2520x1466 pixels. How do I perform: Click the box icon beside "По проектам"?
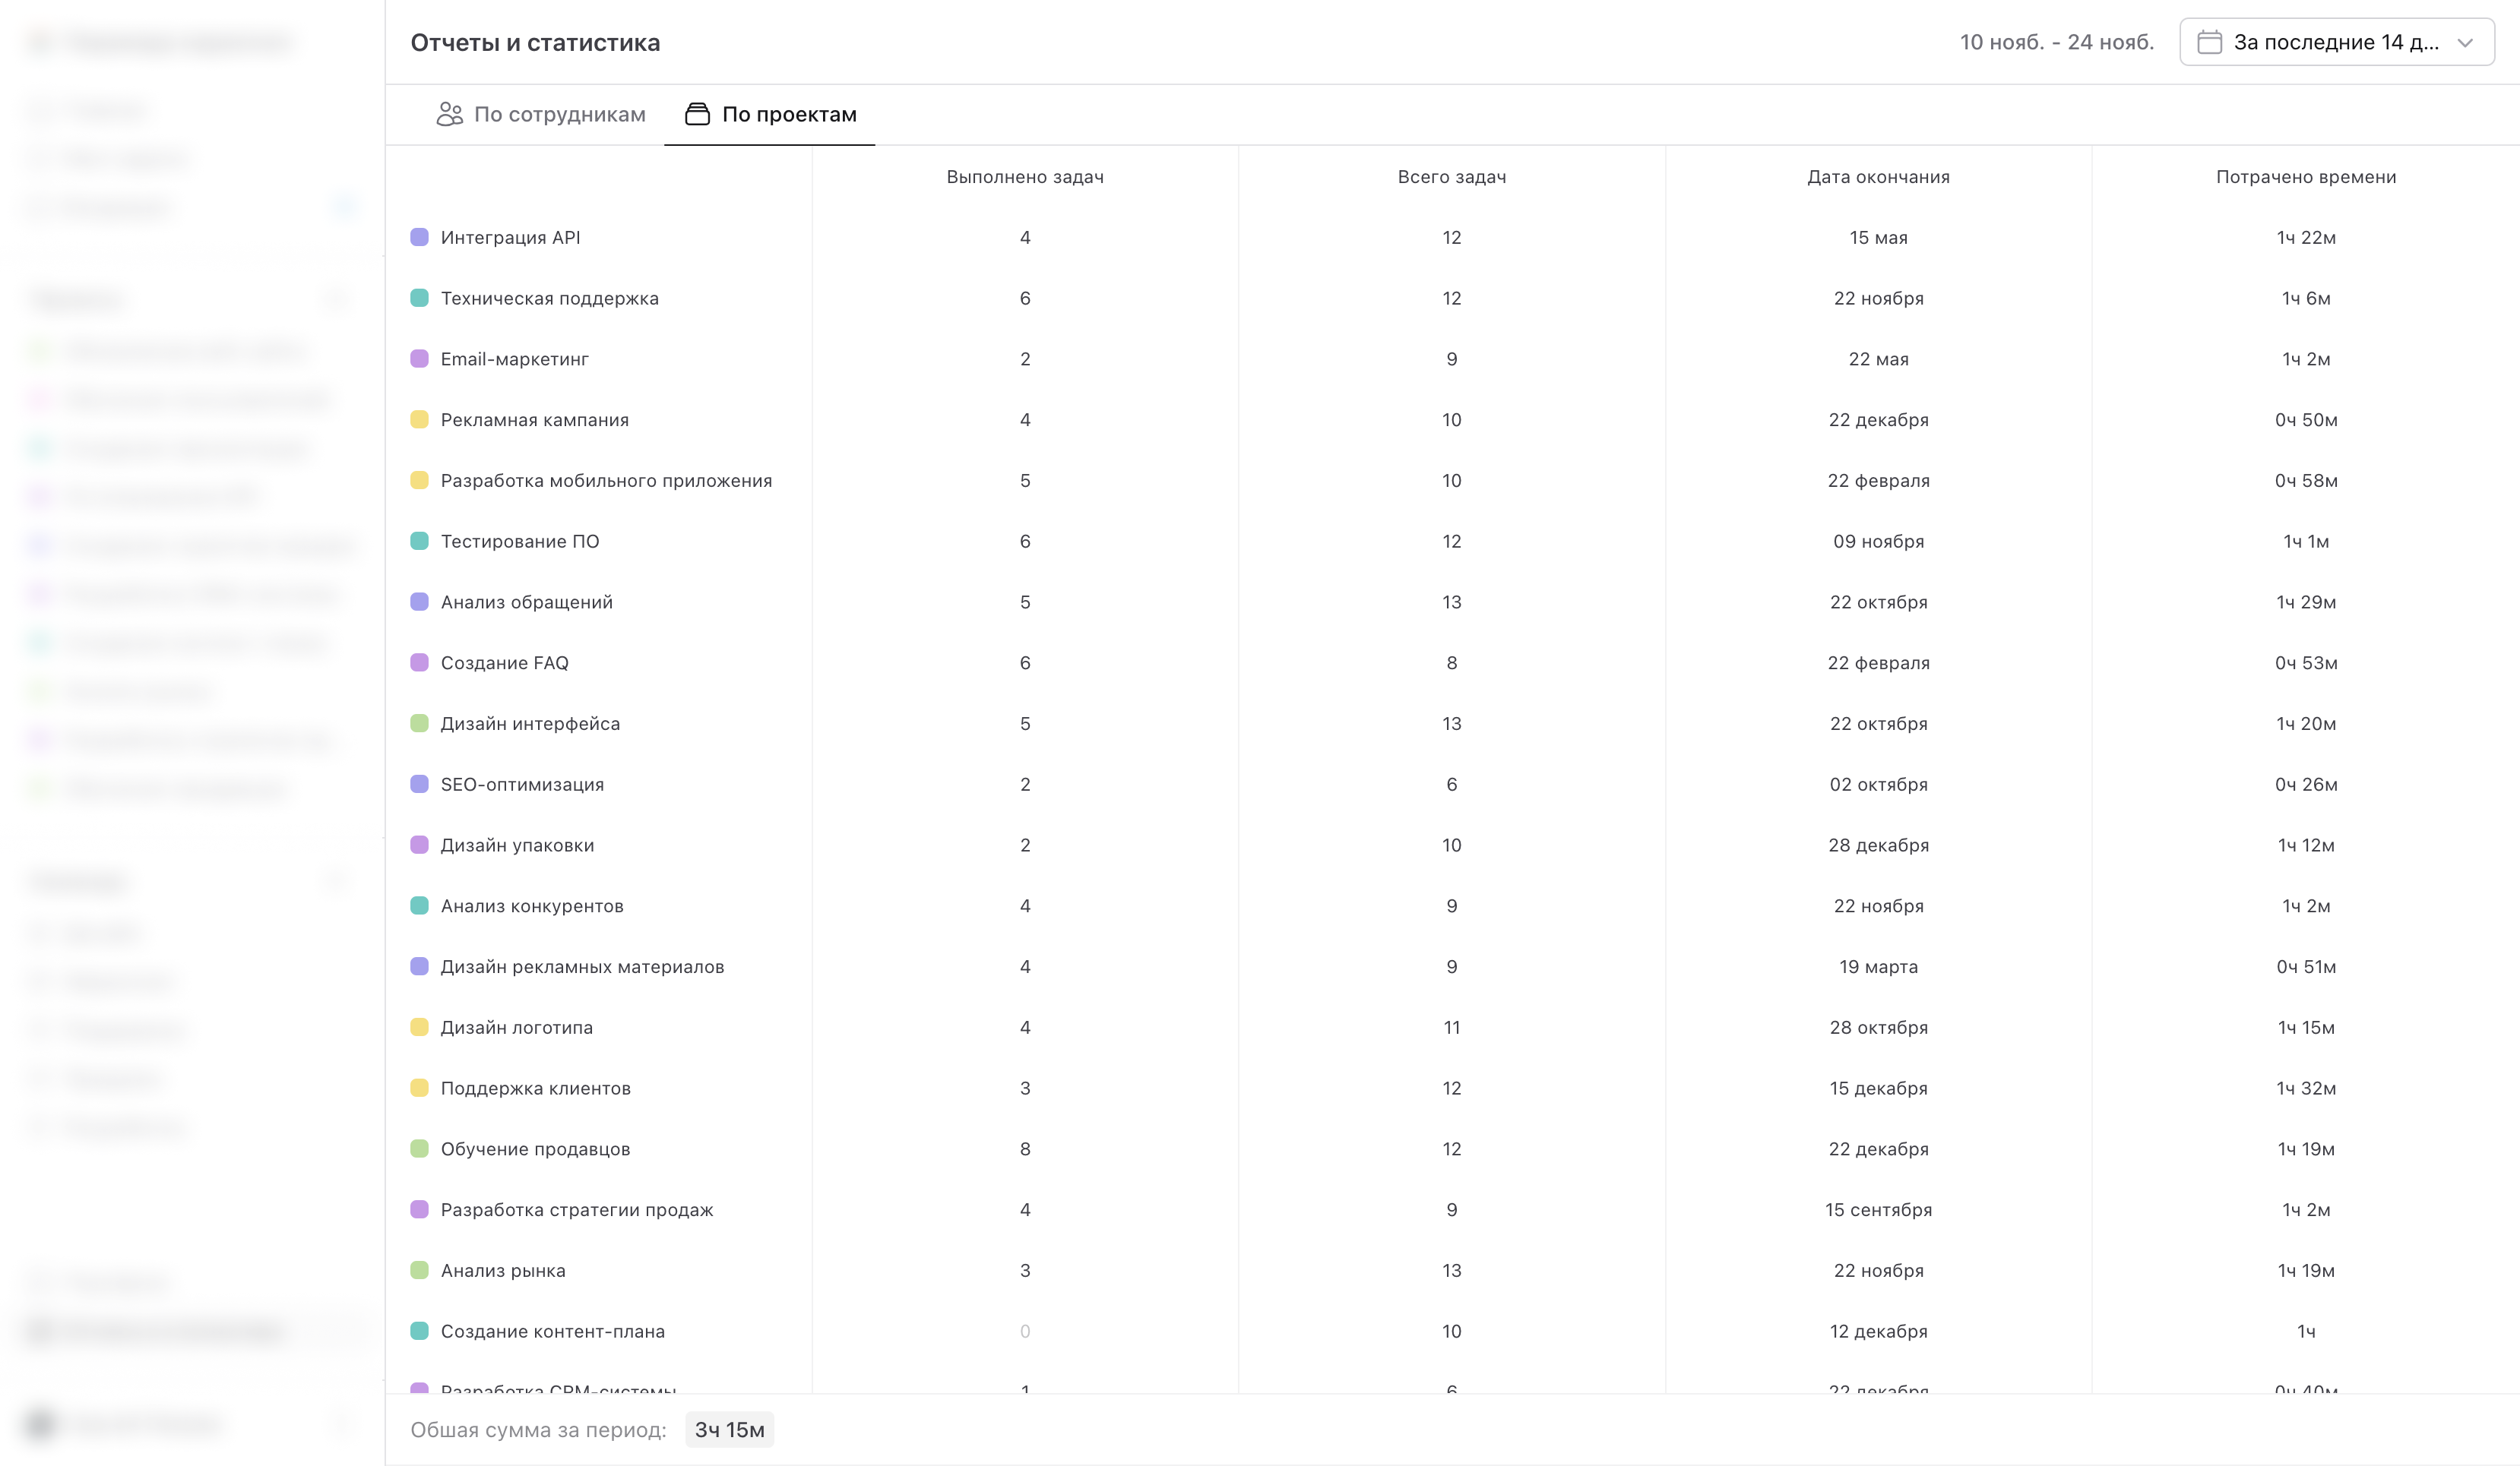tap(697, 114)
